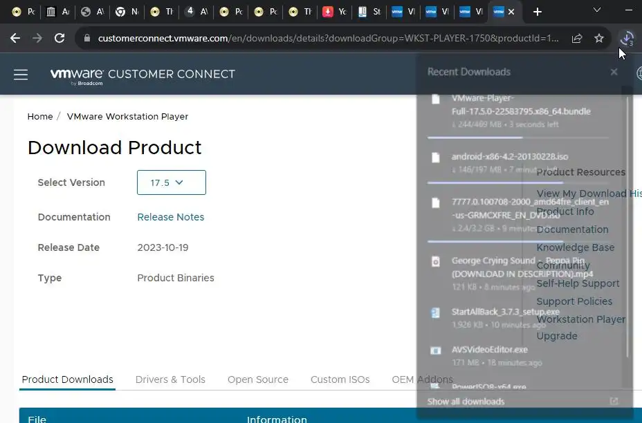
Task: Click the VMware Customer Connect logo
Action: pyautogui.click(x=143, y=75)
